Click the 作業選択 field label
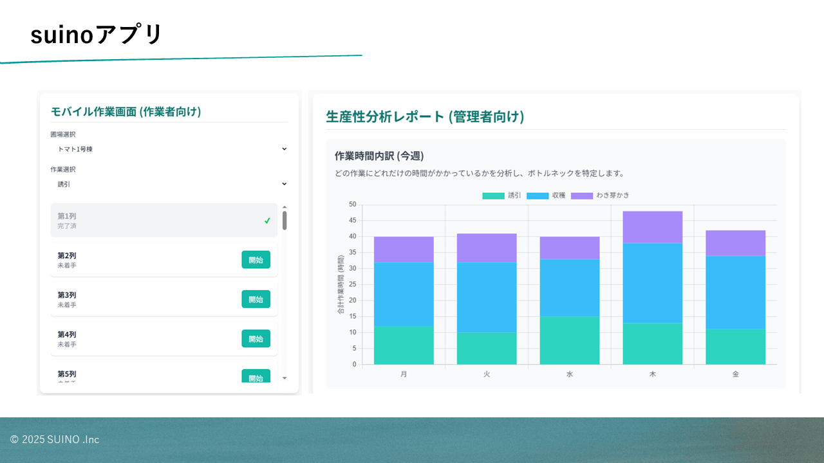The image size is (824, 463). coord(63,169)
